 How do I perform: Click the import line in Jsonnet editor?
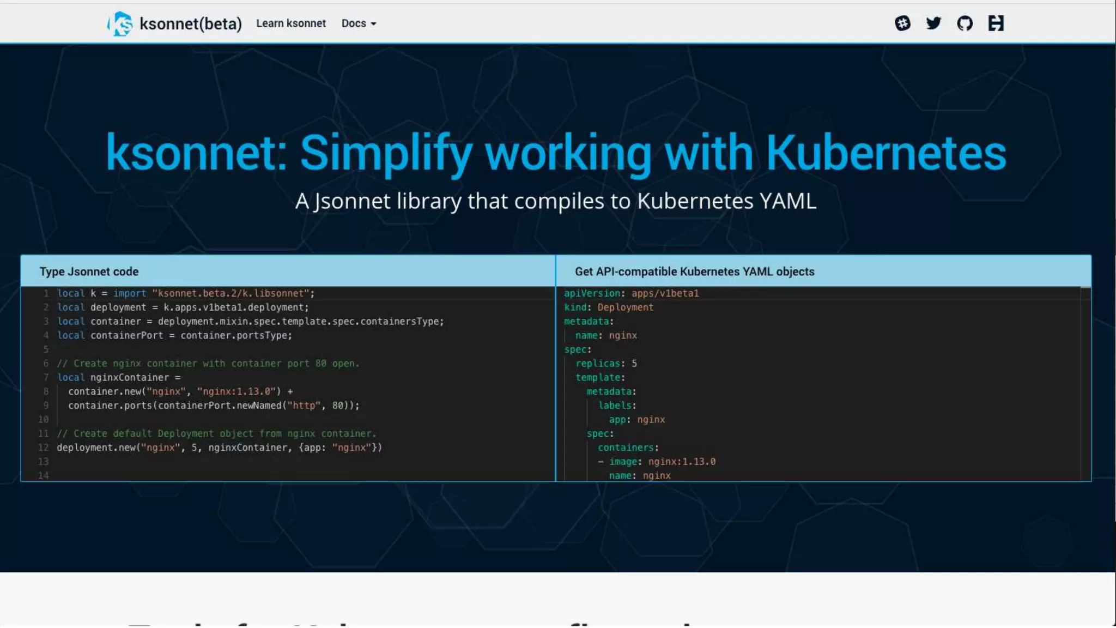(185, 293)
